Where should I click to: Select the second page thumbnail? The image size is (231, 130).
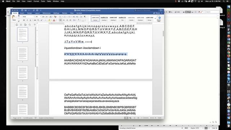point(22,53)
